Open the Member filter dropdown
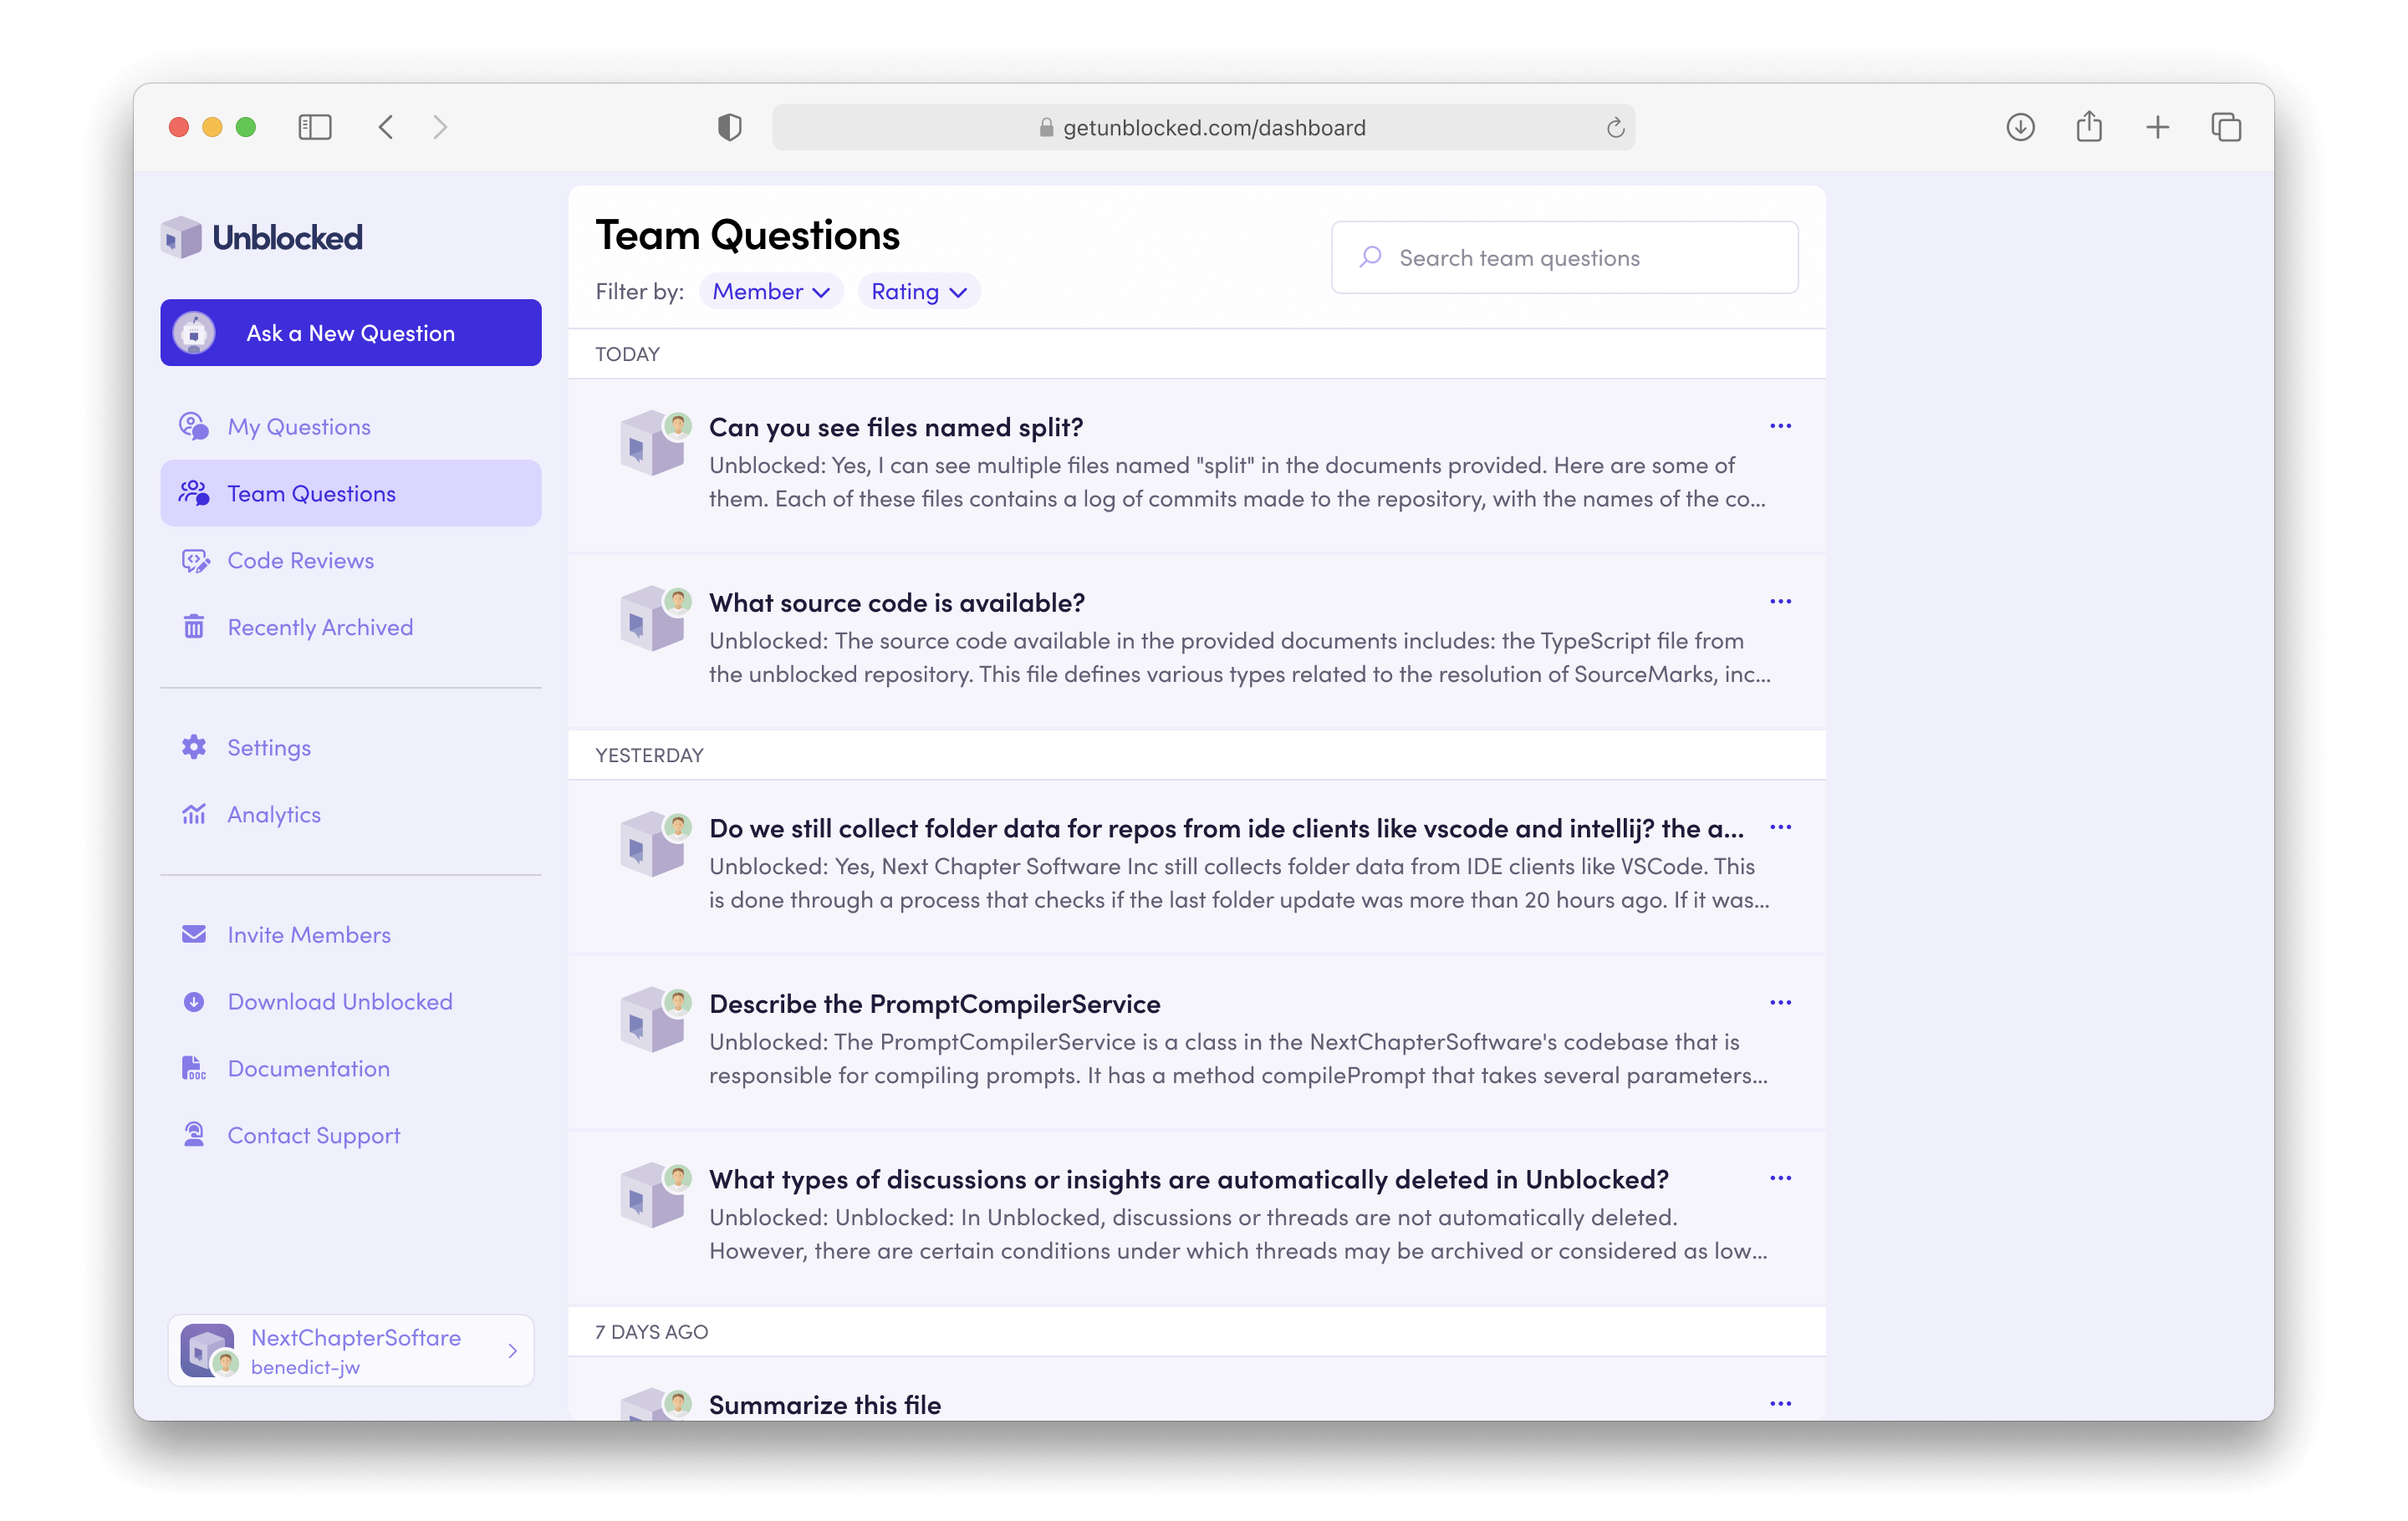The height and width of the screenshot is (1521, 2408). tap(770, 292)
